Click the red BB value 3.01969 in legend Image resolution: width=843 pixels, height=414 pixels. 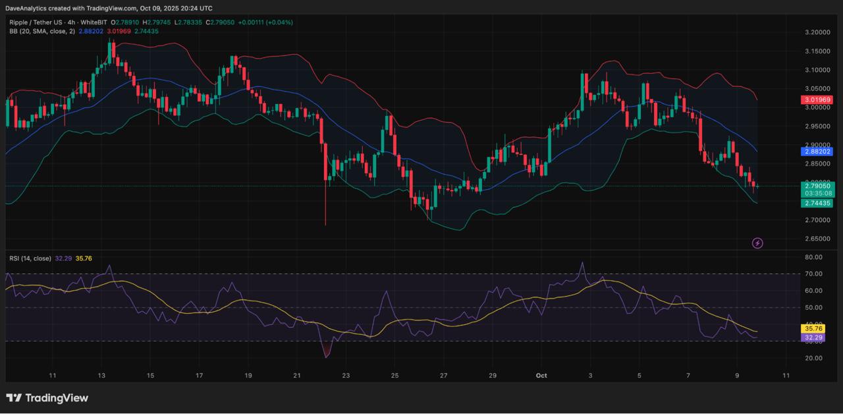point(119,31)
